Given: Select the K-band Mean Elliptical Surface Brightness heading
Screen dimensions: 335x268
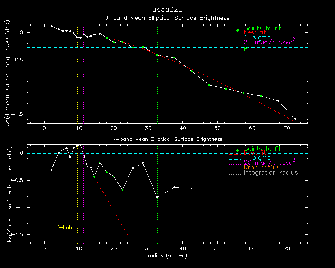Looking at the screenshot, I should pyautogui.click(x=167, y=139).
